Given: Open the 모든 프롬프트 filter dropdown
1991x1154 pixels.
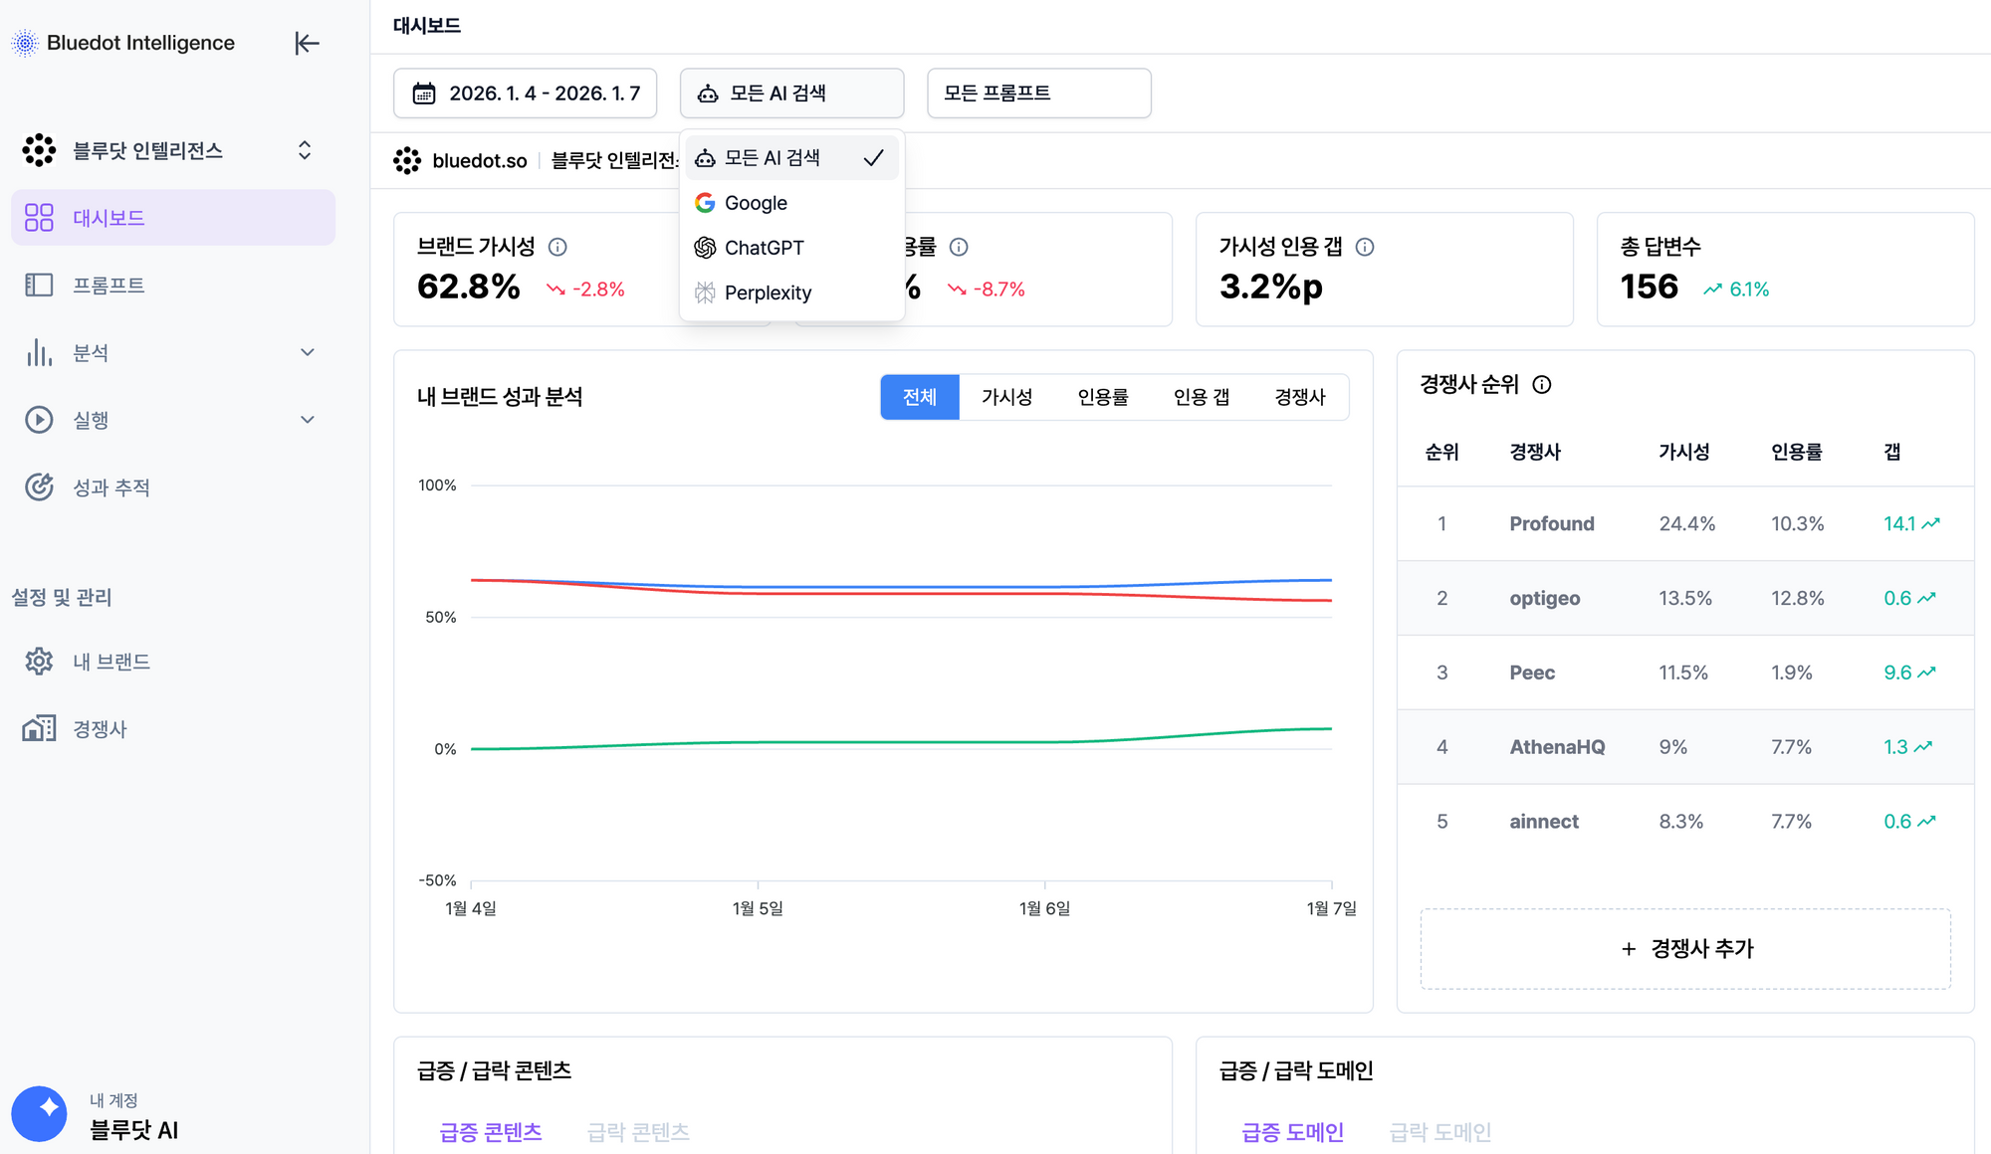Looking at the screenshot, I should click(1038, 94).
